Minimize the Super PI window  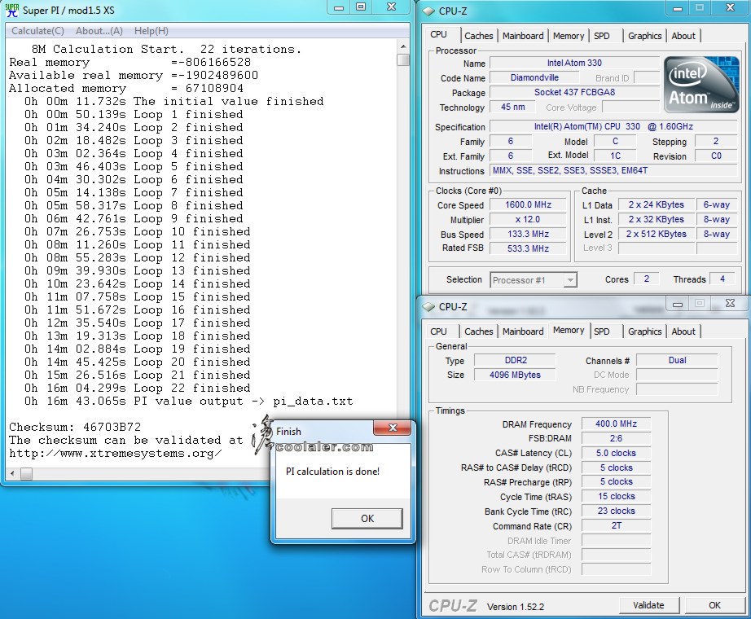click(339, 7)
